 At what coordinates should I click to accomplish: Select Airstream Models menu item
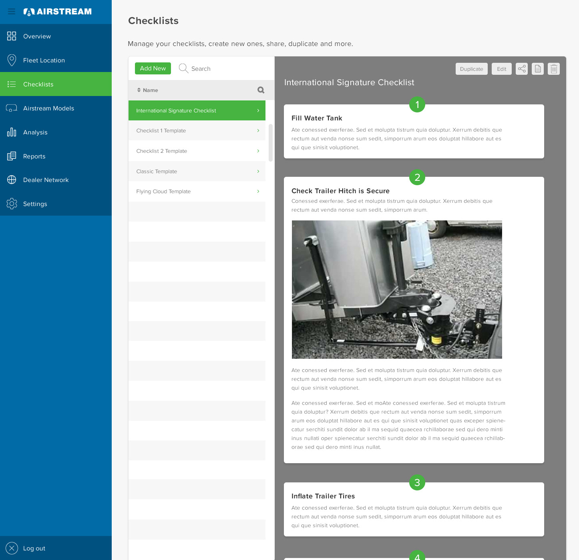point(56,108)
